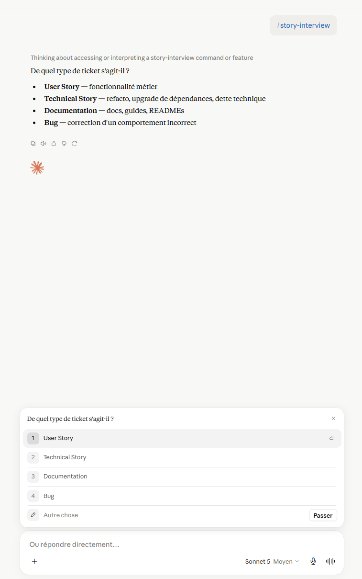Click the pencil icon beside Autre chose

[x=33, y=515]
